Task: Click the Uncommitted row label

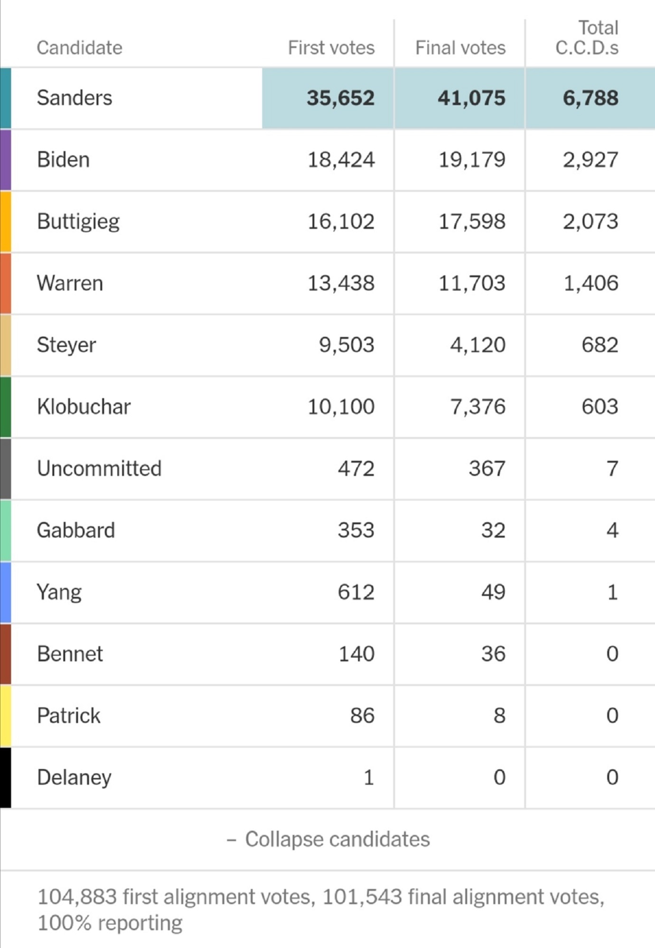Action: coord(99,469)
